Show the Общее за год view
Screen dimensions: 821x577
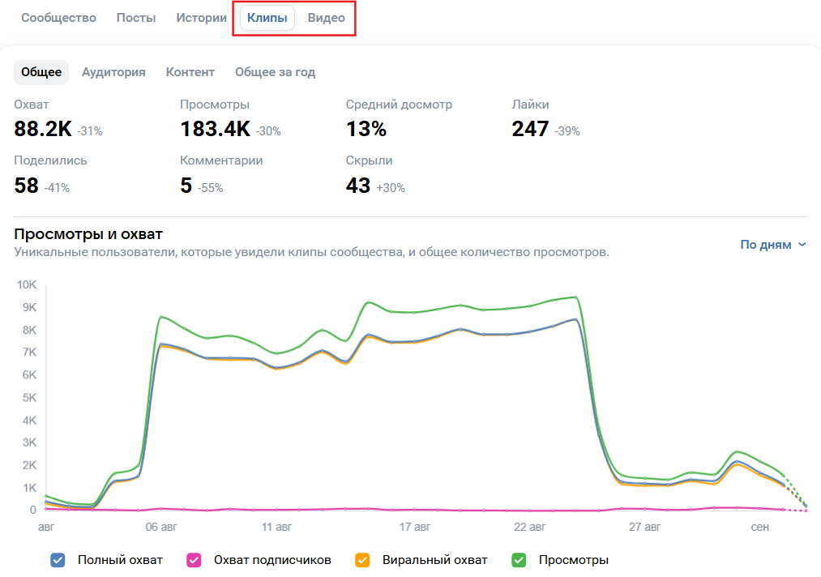(x=275, y=72)
